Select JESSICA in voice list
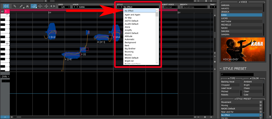The height and width of the screenshot is (119, 272). [x=241, y=12]
